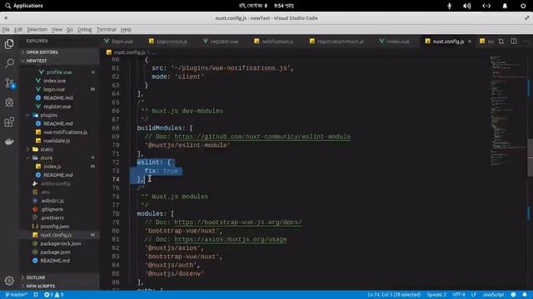Open the View menu

(x=57, y=30)
